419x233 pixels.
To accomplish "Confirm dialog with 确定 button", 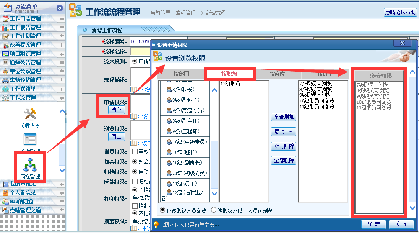I will pyautogui.click(x=373, y=224).
